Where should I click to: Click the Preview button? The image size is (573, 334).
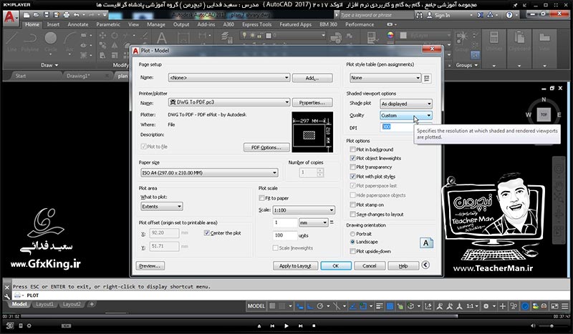point(150,266)
